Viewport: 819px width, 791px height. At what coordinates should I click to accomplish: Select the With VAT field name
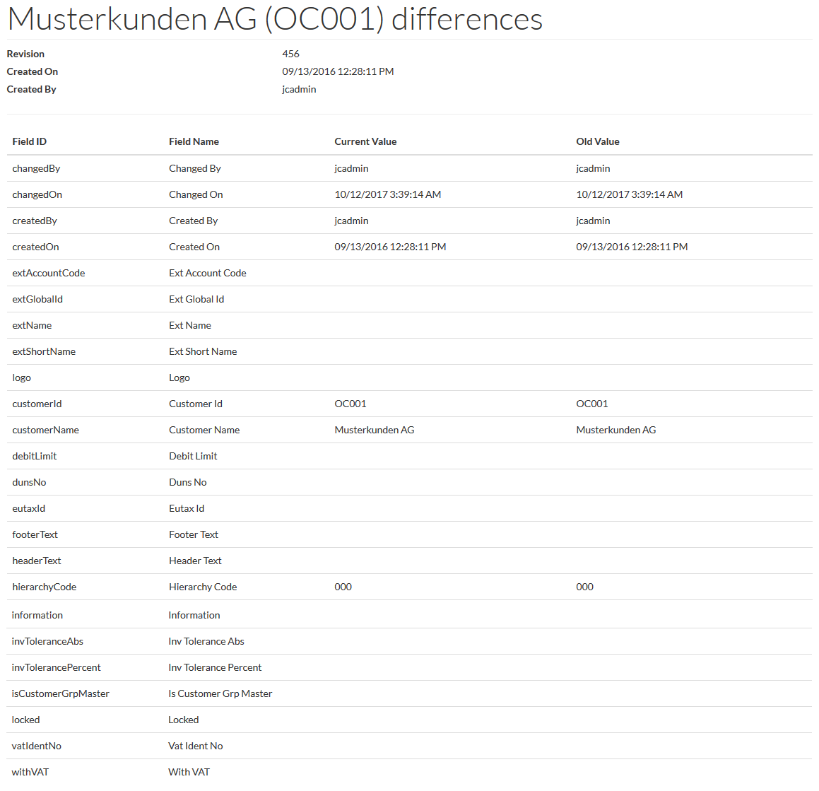coord(189,772)
